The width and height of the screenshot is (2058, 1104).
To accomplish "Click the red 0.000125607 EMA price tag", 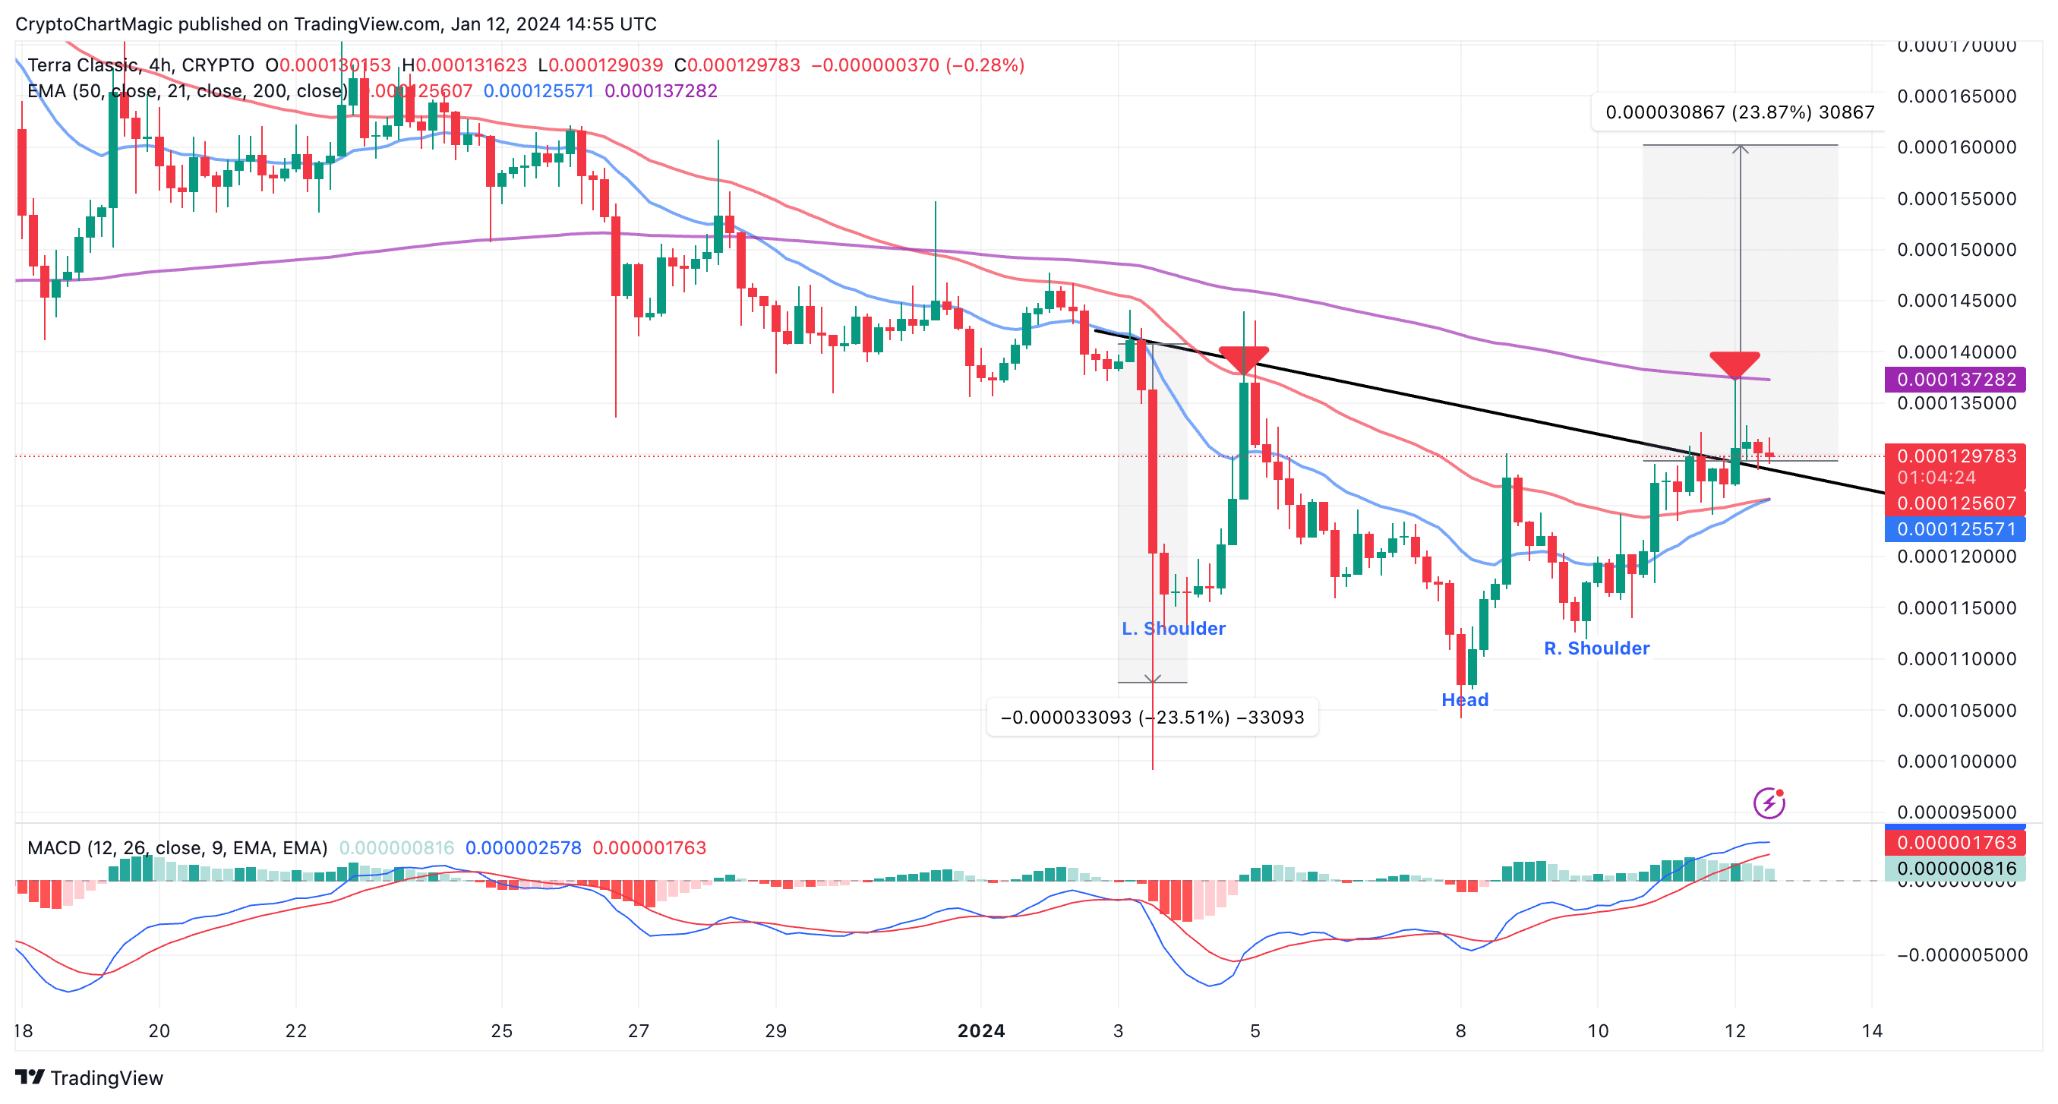I will (1955, 503).
